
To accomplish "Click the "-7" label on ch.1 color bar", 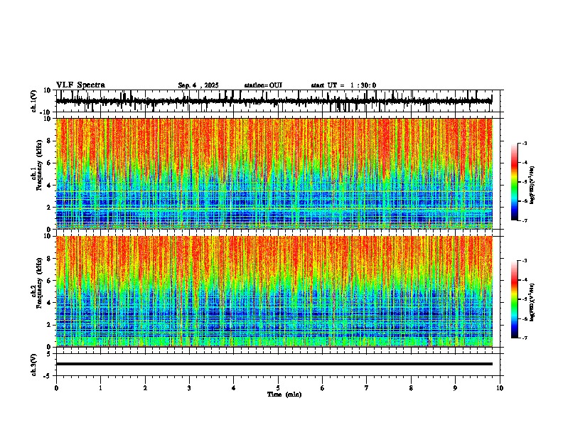I will tap(525, 220).
